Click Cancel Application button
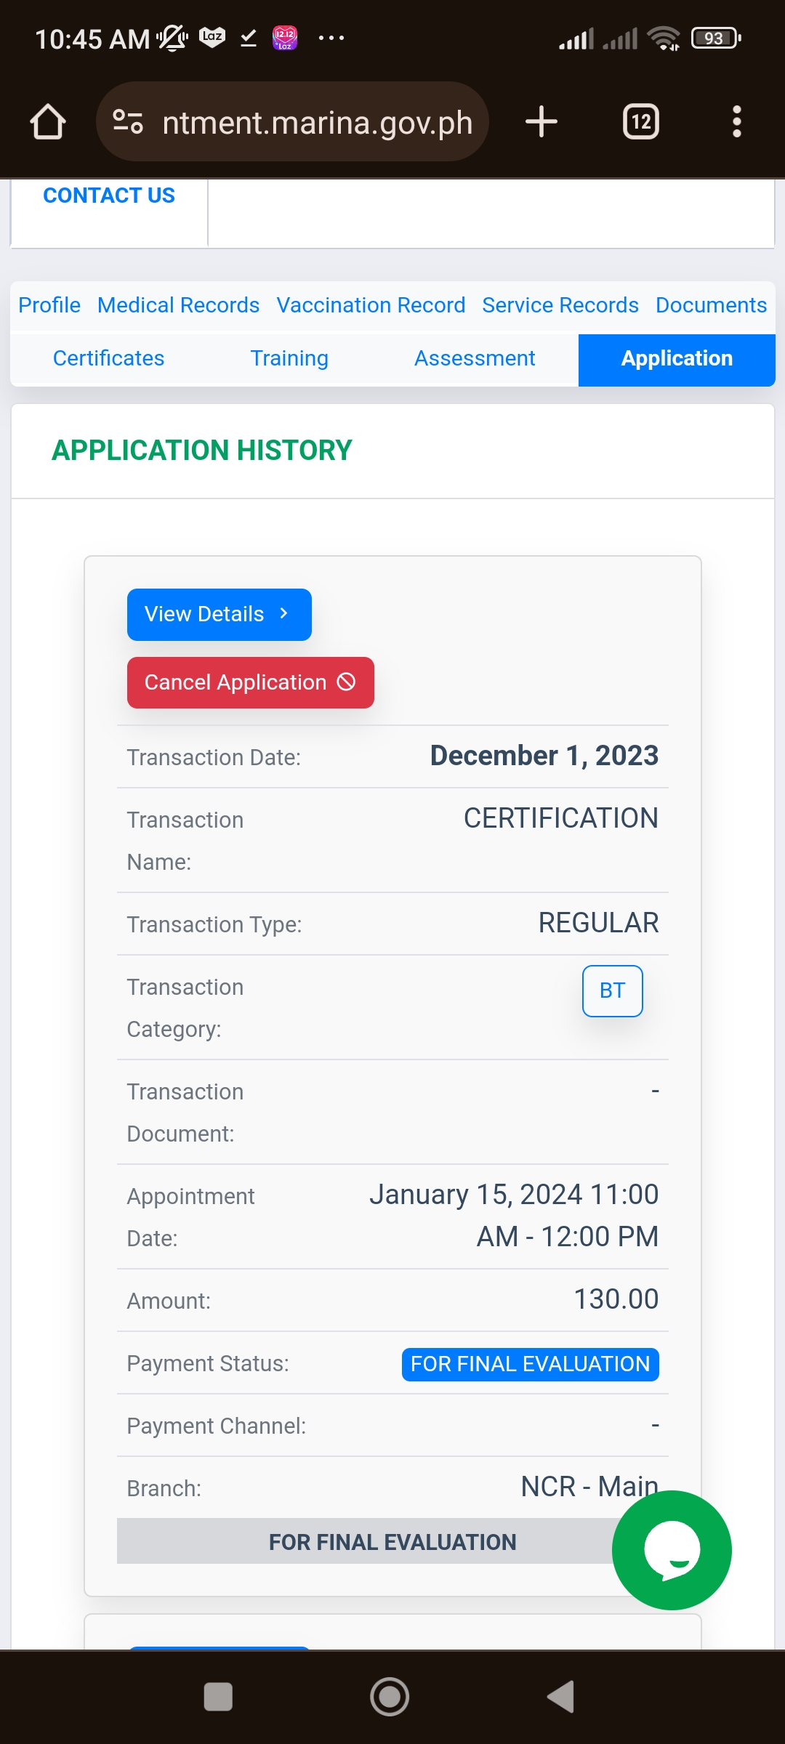Viewport: 785px width, 1744px height. pos(250,683)
